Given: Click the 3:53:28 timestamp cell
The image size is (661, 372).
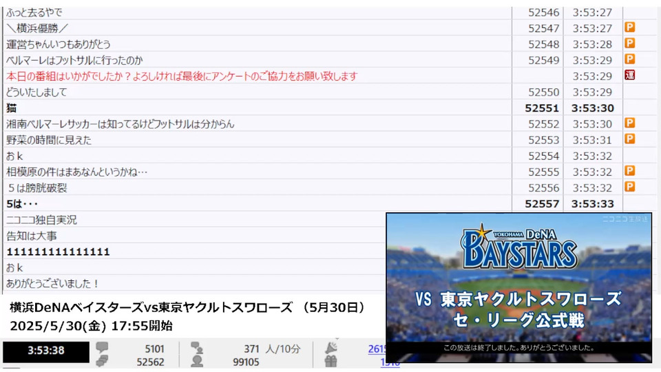Looking at the screenshot, I should tap(592, 44).
